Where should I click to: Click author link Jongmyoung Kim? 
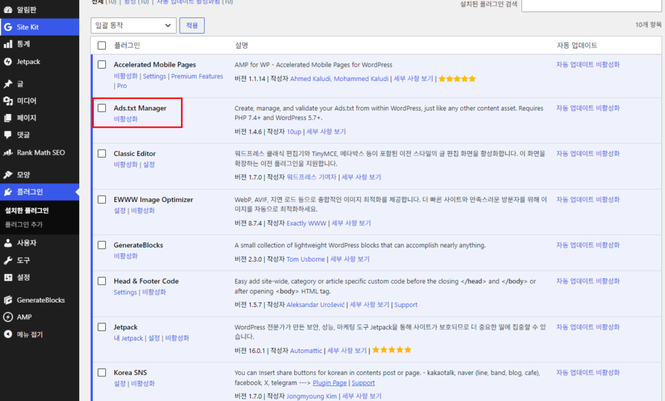coord(312,396)
